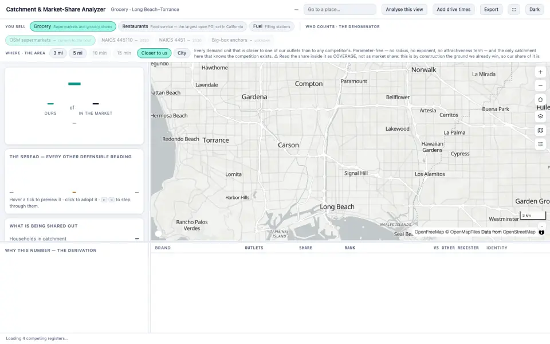Select the Grocery category

pyautogui.click(x=73, y=26)
